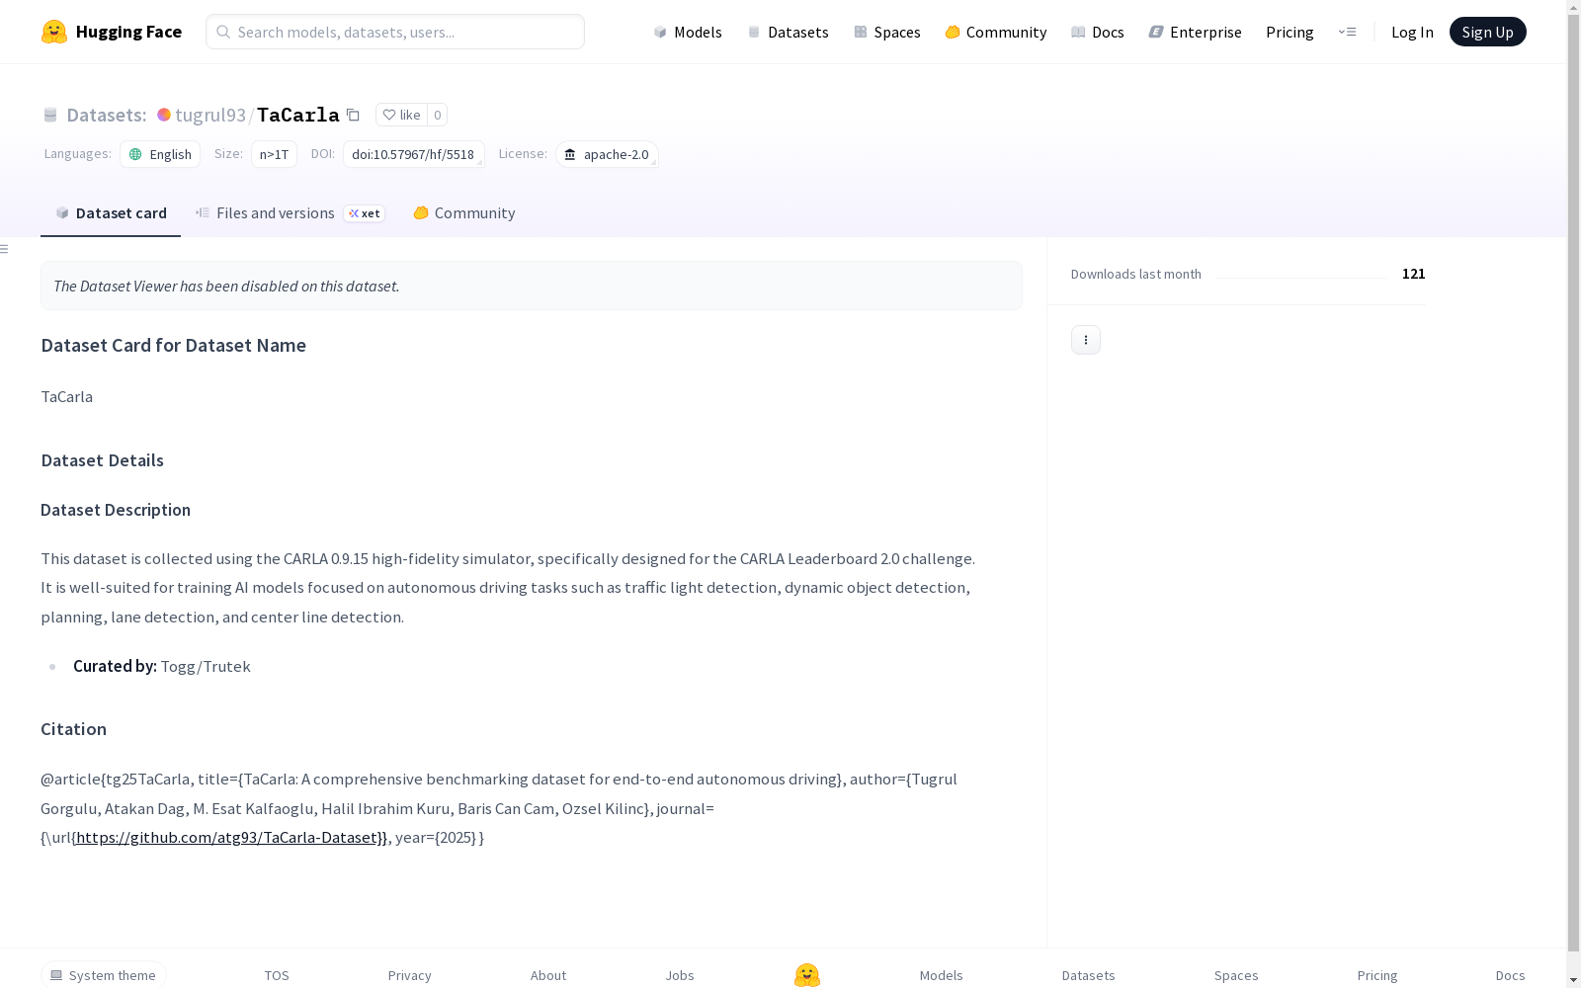Click the Hugging Face logo icon
The image size is (1581, 988).
click(54, 32)
